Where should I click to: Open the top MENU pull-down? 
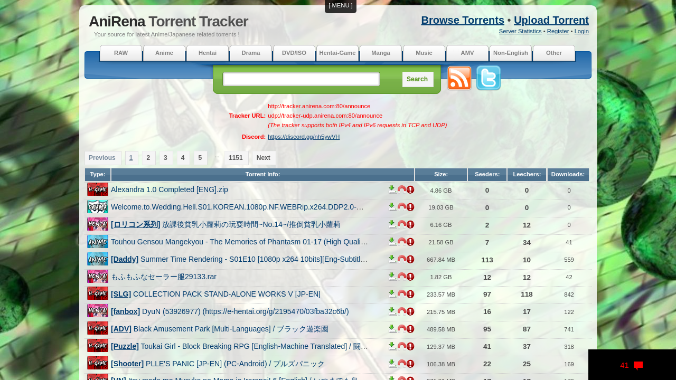(341, 6)
